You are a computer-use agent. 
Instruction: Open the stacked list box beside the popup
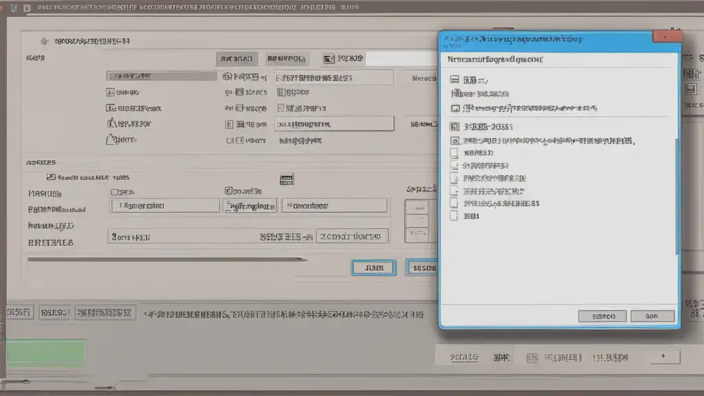(417, 221)
